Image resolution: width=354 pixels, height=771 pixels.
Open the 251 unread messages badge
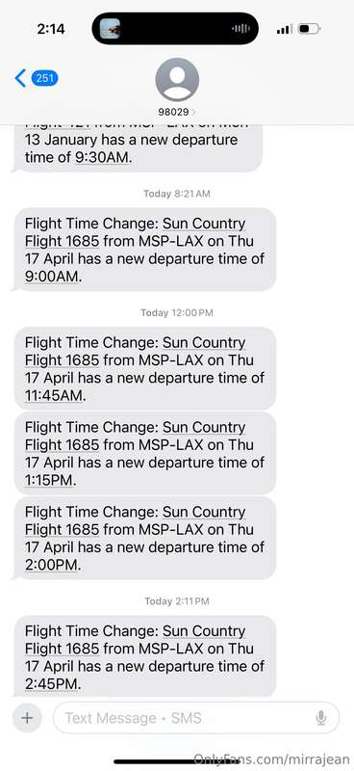[44, 78]
